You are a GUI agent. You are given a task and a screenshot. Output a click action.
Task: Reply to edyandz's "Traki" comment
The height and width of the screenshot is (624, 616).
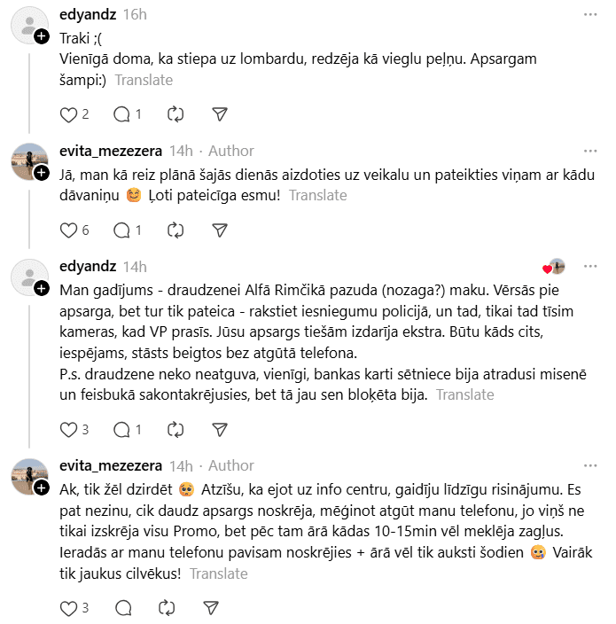[122, 114]
